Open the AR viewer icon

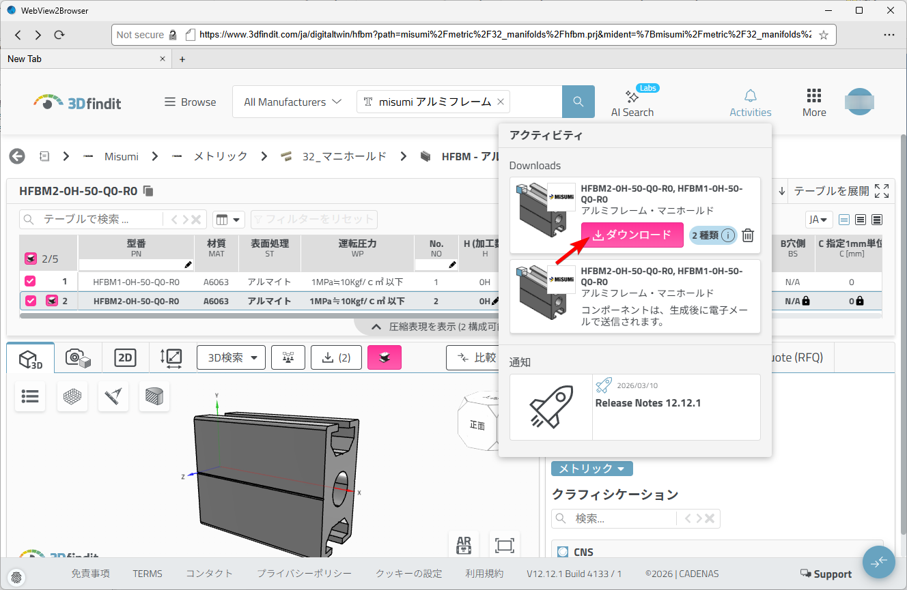464,546
